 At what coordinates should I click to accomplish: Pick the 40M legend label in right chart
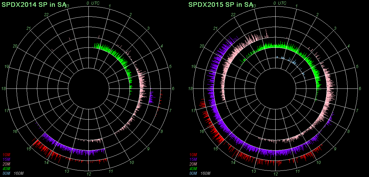193,169
